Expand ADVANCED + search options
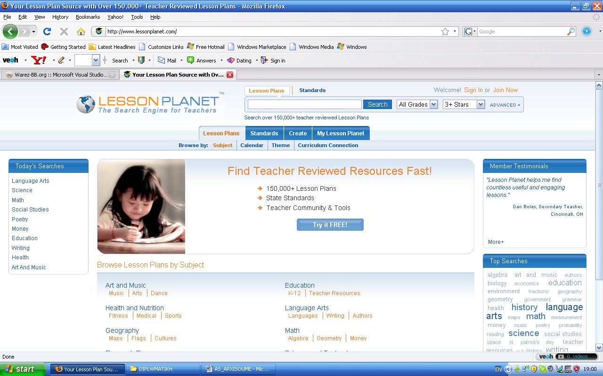 click(x=505, y=105)
